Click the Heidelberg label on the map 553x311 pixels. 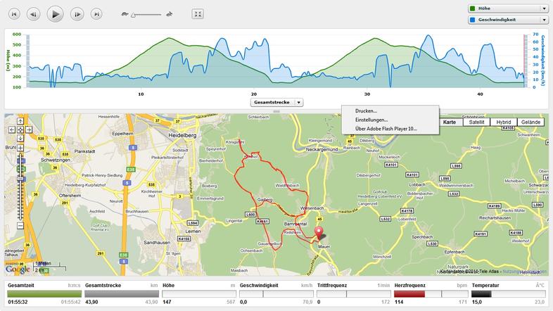click(182, 135)
